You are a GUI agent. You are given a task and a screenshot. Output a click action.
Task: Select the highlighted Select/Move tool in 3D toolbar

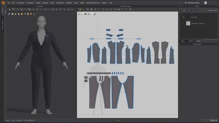(x=14, y=10)
